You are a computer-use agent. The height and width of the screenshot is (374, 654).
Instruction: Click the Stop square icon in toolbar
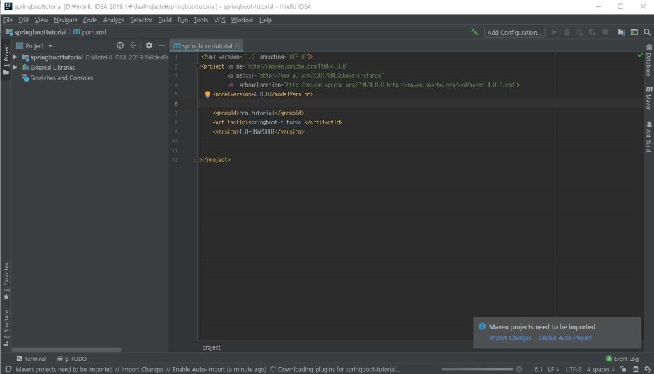605,32
